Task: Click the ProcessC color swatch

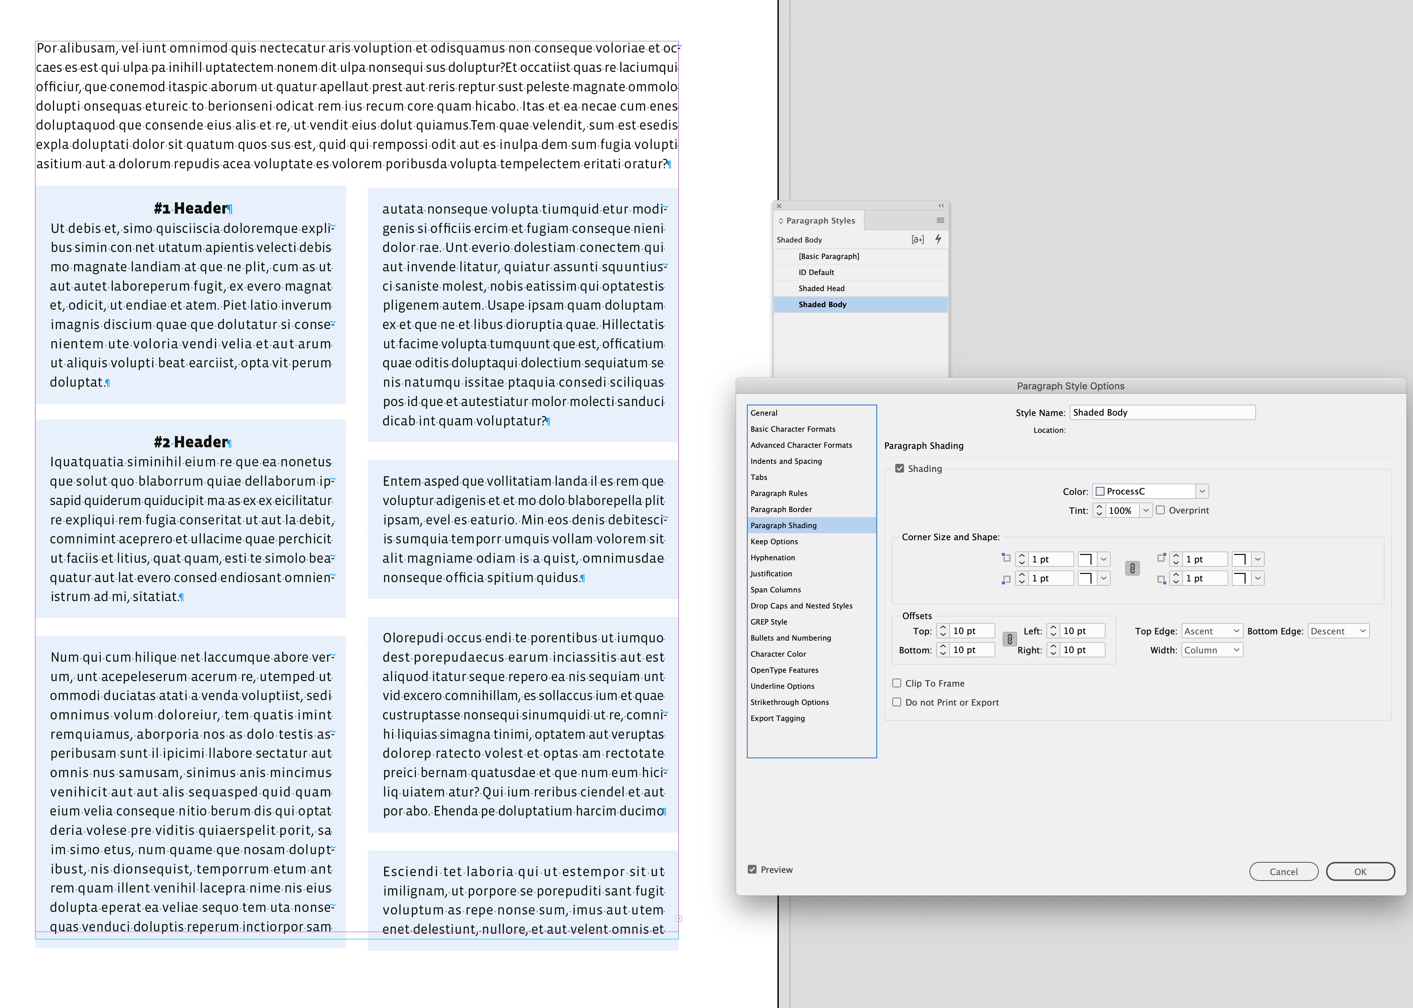Action: [1100, 491]
